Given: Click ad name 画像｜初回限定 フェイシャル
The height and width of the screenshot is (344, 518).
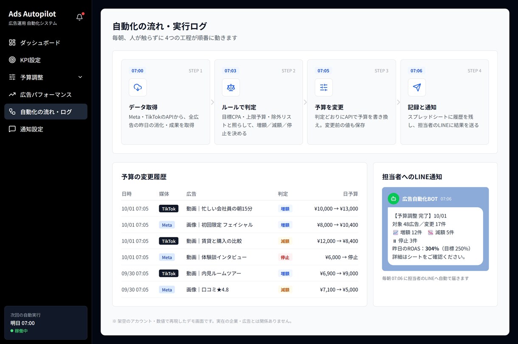Looking at the screenshot, I should (220, 225).
